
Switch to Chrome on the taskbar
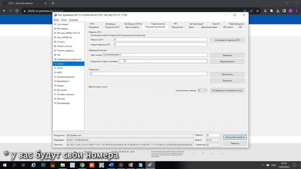tap(82, 165)
